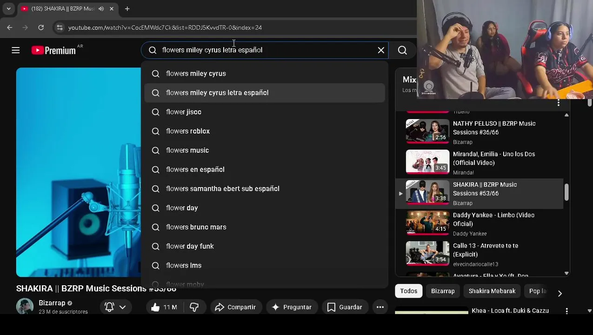Viewport: 593px width, 335px height.
Task: Click the browser address bar URL
Action: 165,27
